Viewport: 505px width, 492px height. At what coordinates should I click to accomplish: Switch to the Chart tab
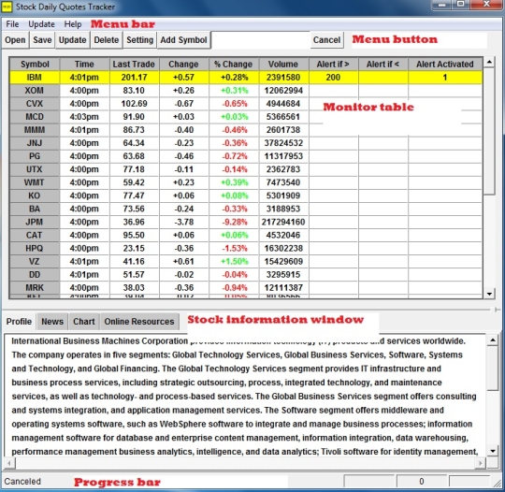pyautogui.click(x=84, y=322)
